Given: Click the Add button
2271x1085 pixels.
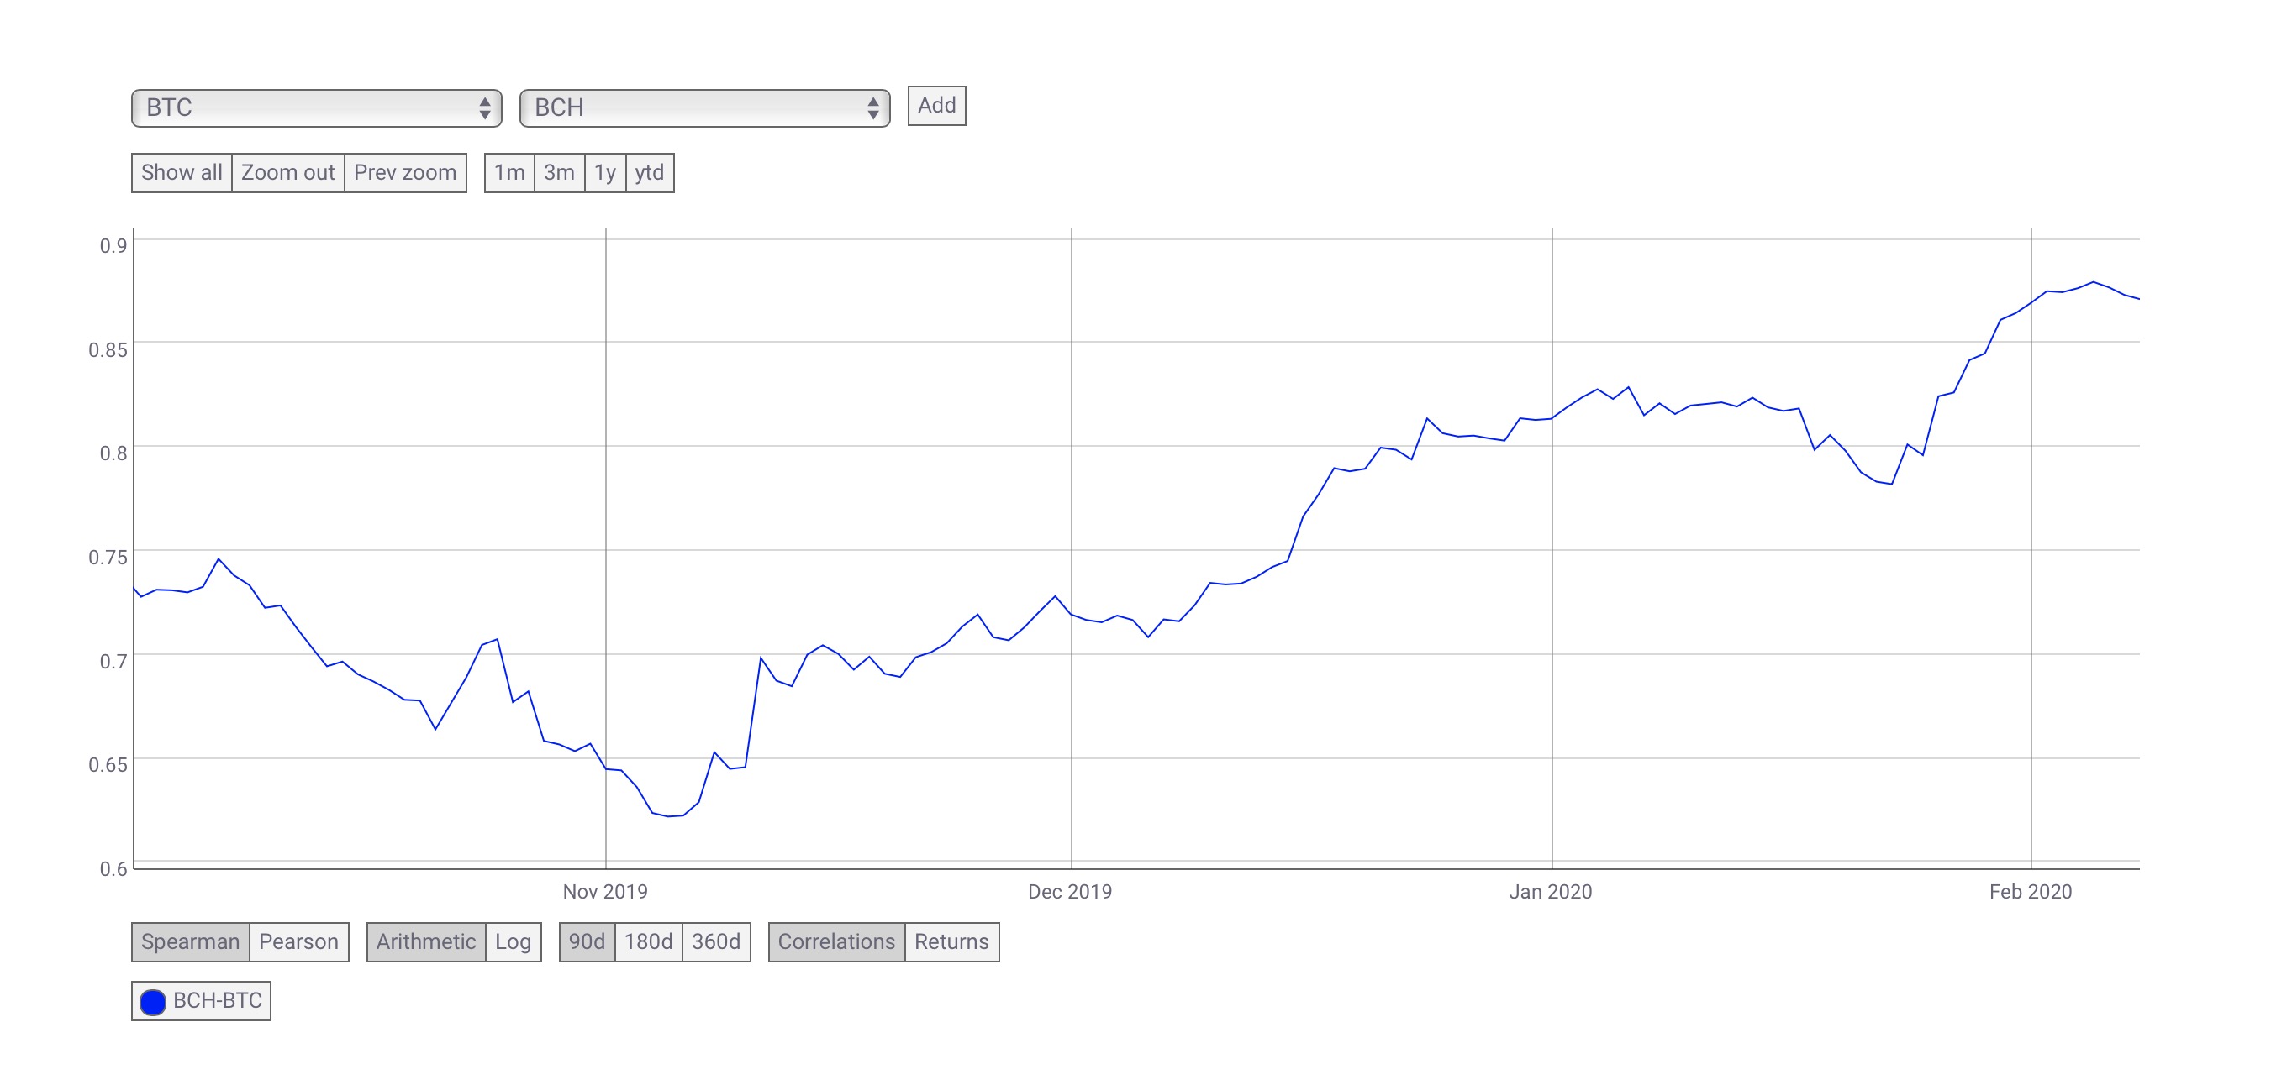Looking at the screenshot, I should pos(936,106).
